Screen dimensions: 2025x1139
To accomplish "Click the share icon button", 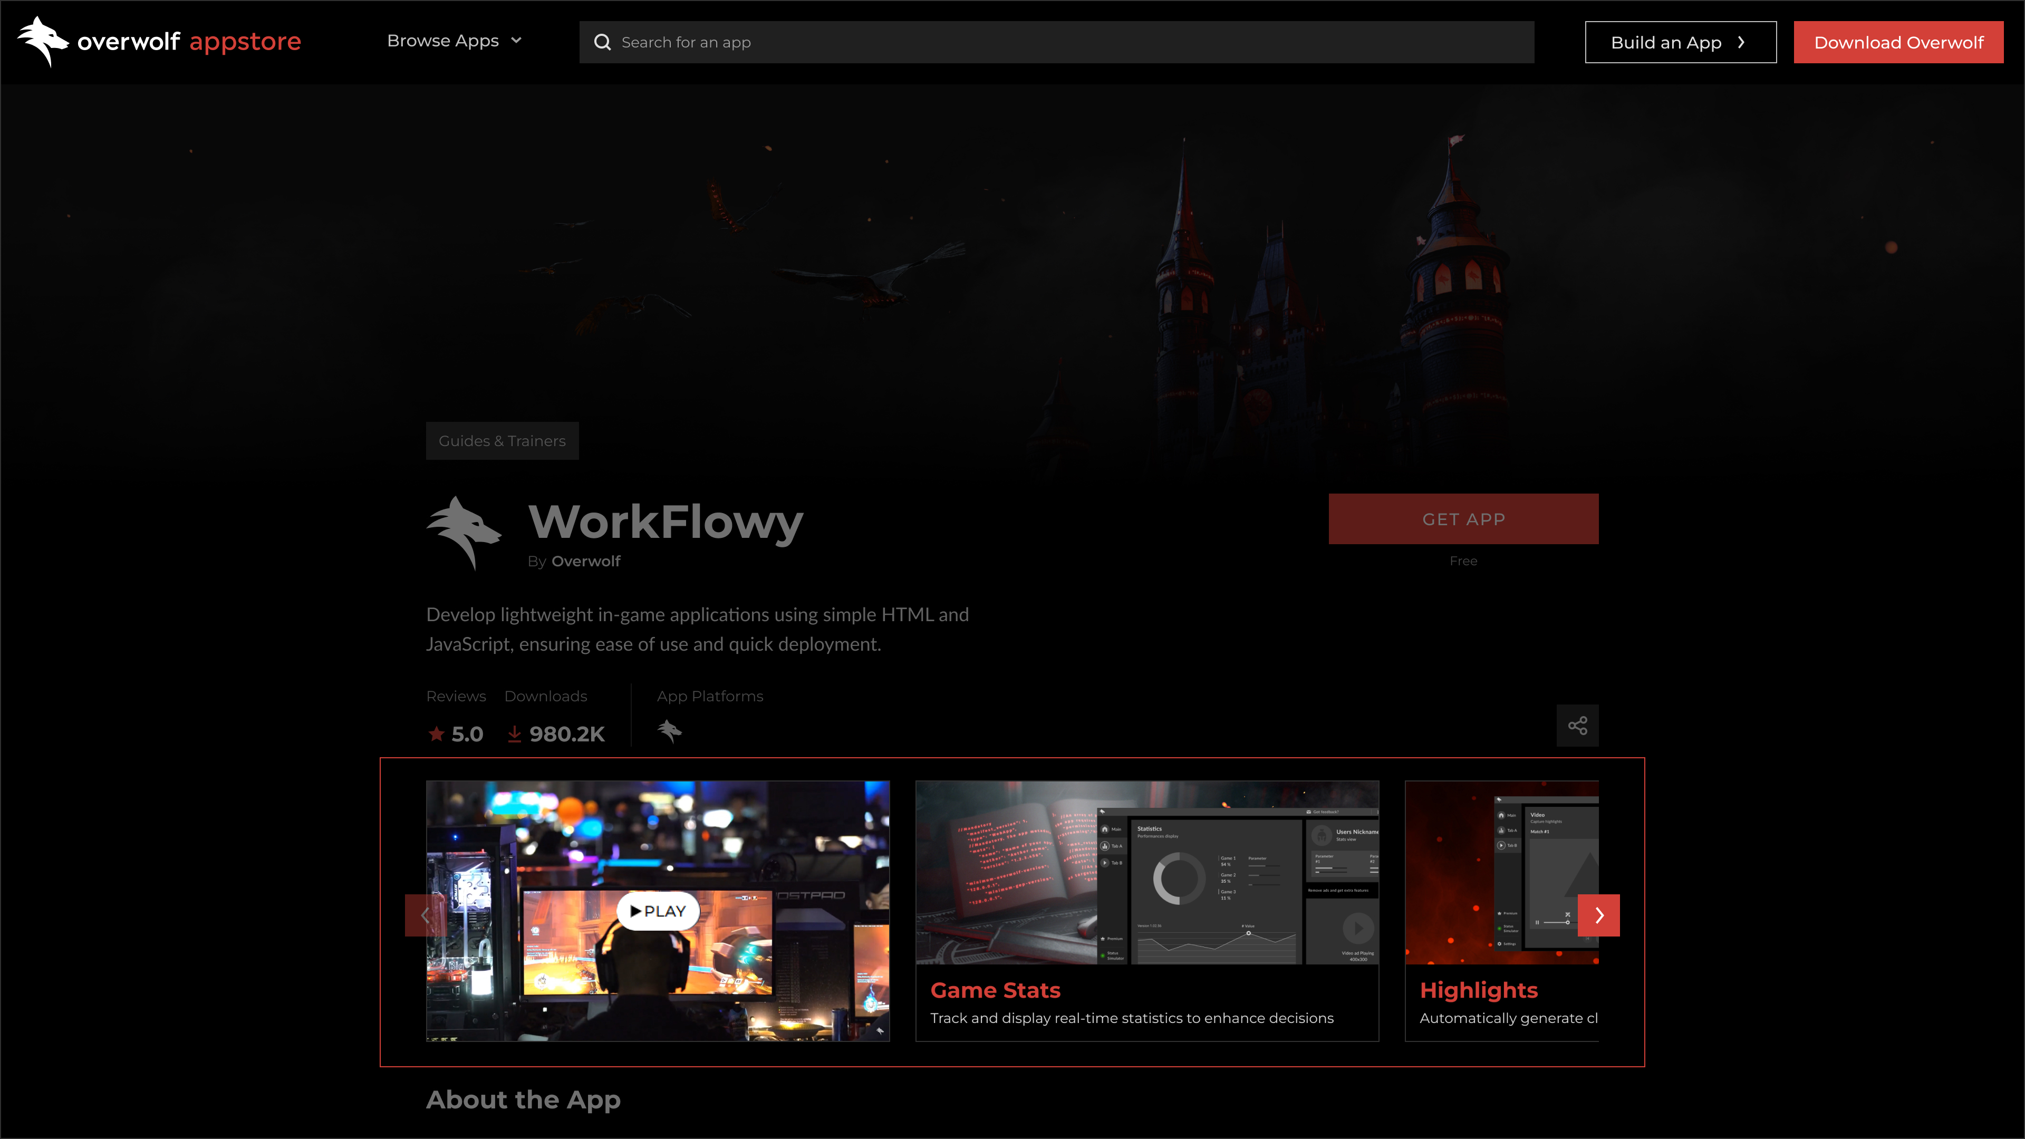I will 1577,726.
